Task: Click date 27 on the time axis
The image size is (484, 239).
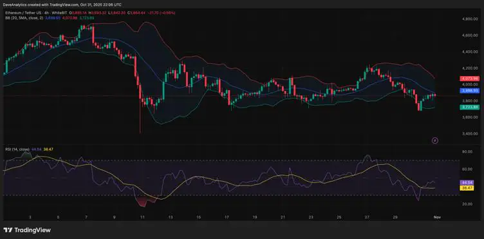Action: pos(367,217)
